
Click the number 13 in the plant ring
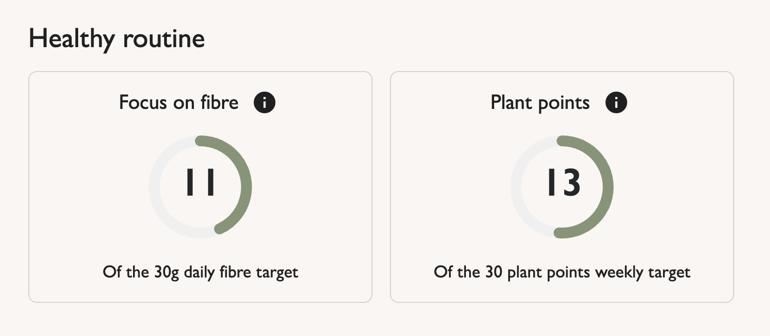coord(563,183)
